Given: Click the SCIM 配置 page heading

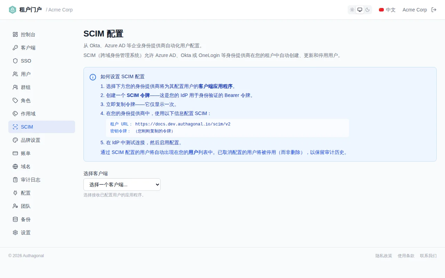Looking at the screenshot, I should pyautogui.click(x=104, y=34).
